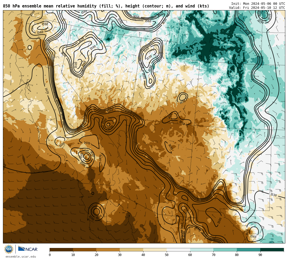Select the 70-80% light teal colorbar segment
Image resolution: width=288 pixels, height=260 pixels.
(x=225, y=250)
